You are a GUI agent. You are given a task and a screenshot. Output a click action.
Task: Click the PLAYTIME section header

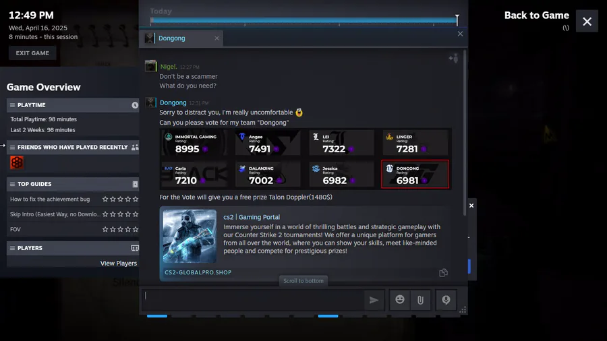(x=73, y=105)
